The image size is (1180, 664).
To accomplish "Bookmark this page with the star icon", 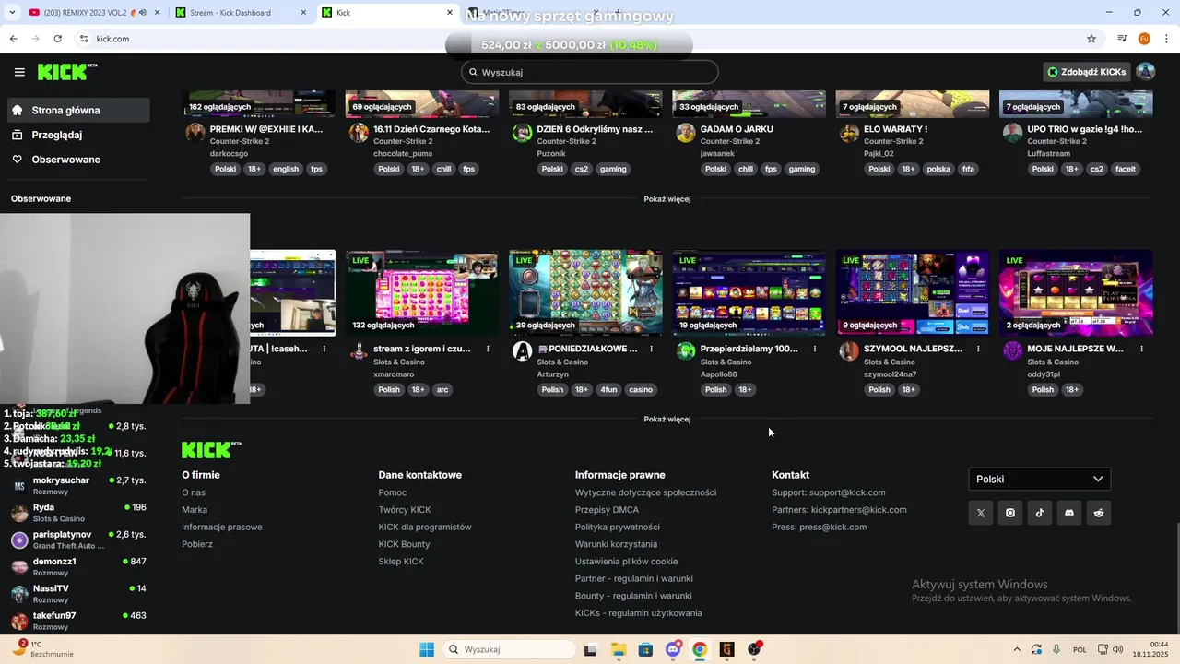I will [1091, 39].
